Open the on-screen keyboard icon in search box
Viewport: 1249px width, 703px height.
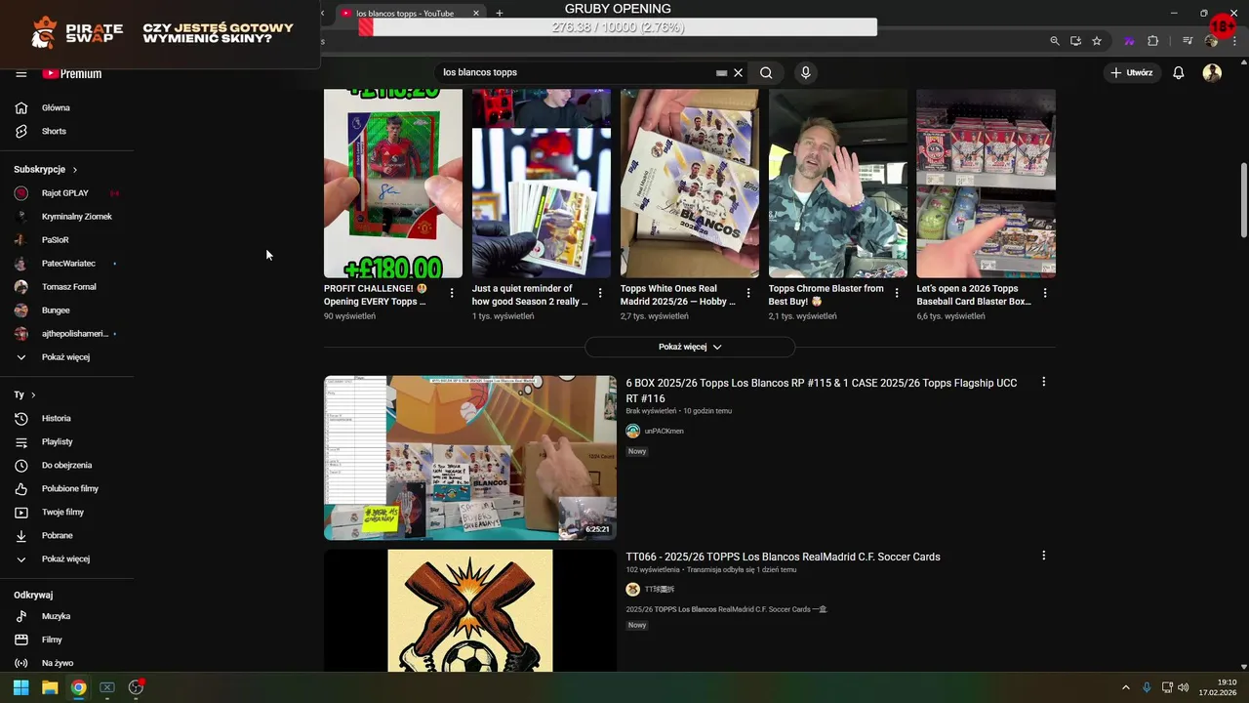click(721, 72)
